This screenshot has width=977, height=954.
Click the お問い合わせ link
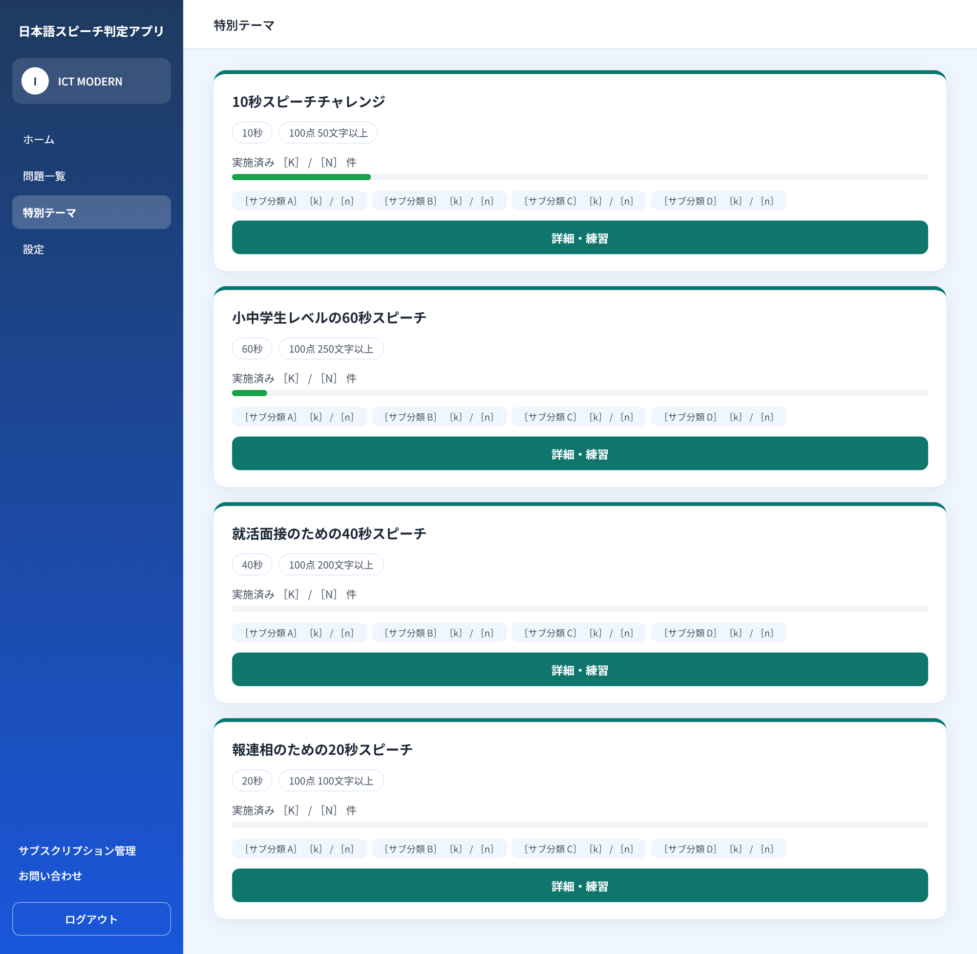(x=50, y=875)
